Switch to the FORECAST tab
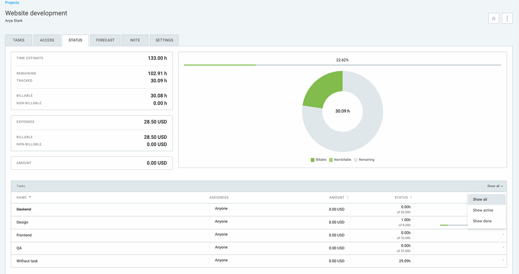519x274 pixels. click(x=105, y=40)
